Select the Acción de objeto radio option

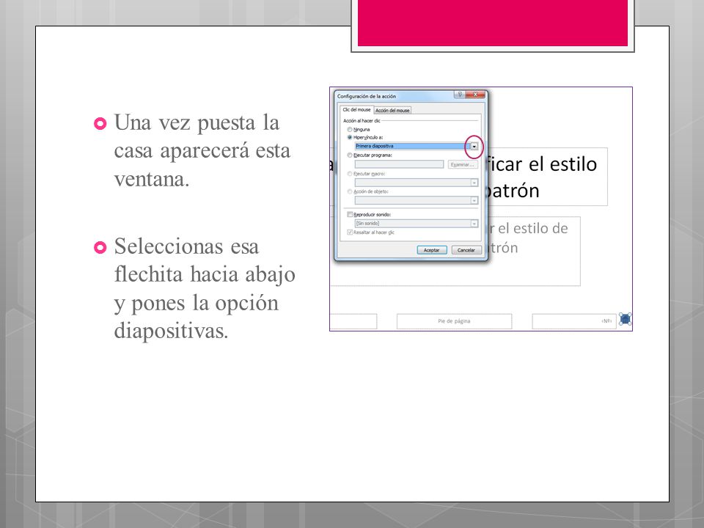[x=350, y=191]
